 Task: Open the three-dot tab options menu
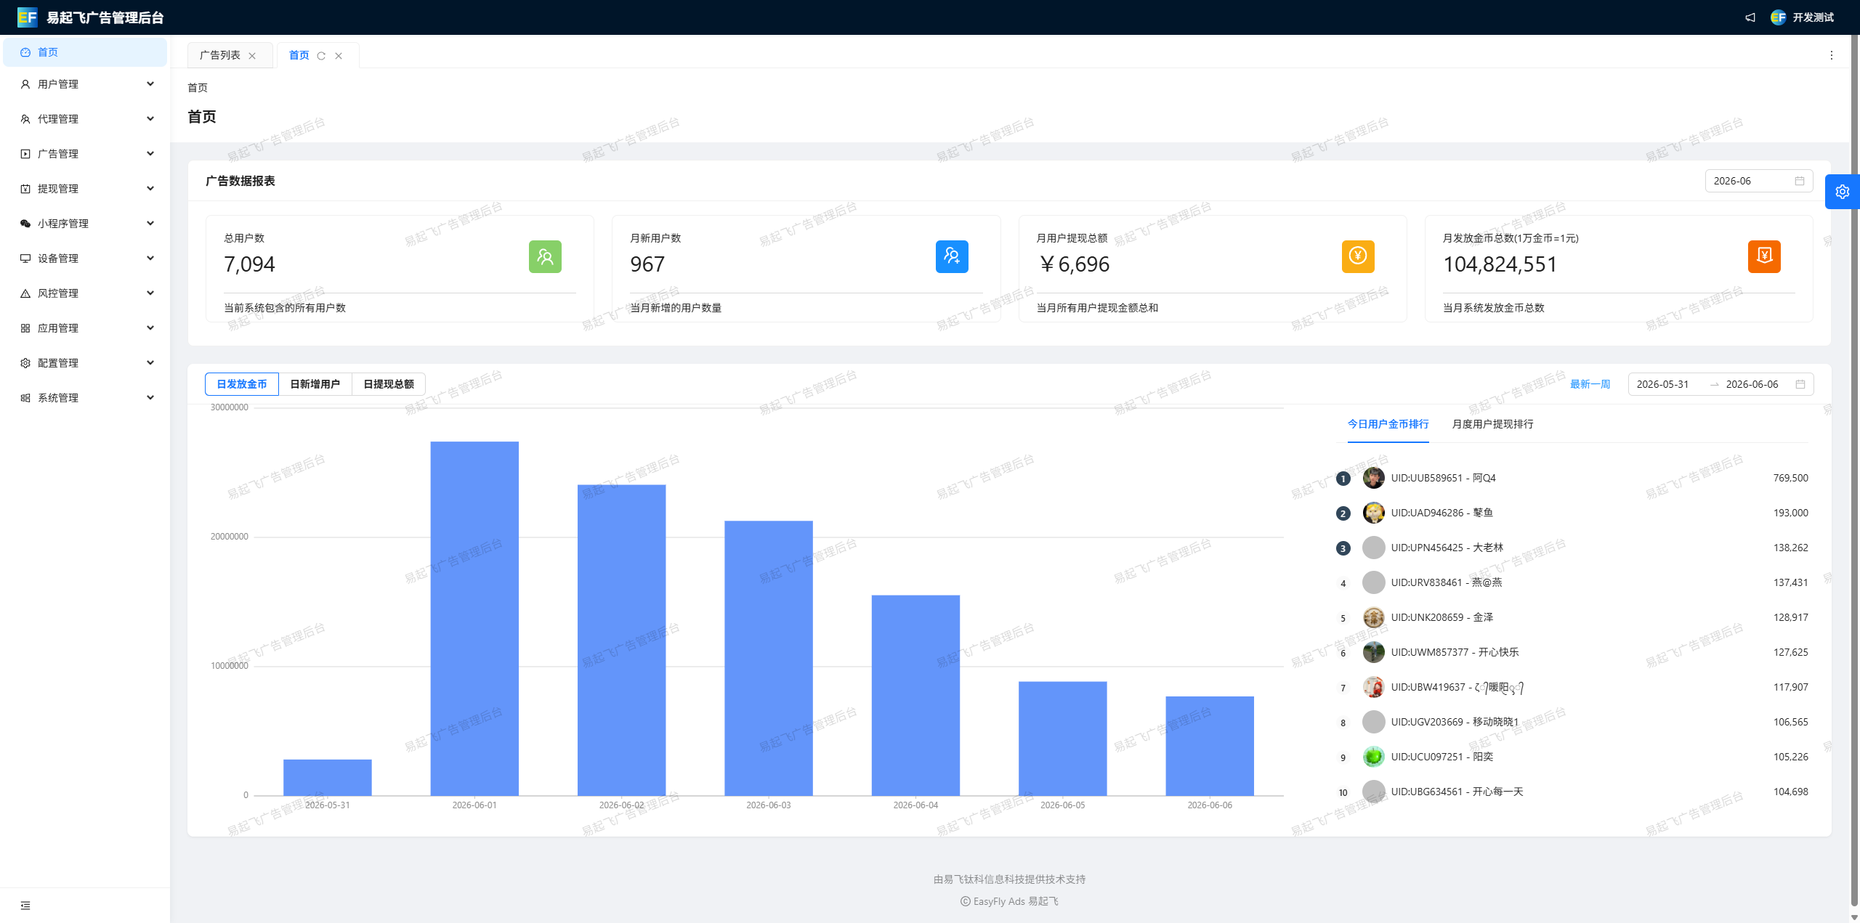point(1831,55)
